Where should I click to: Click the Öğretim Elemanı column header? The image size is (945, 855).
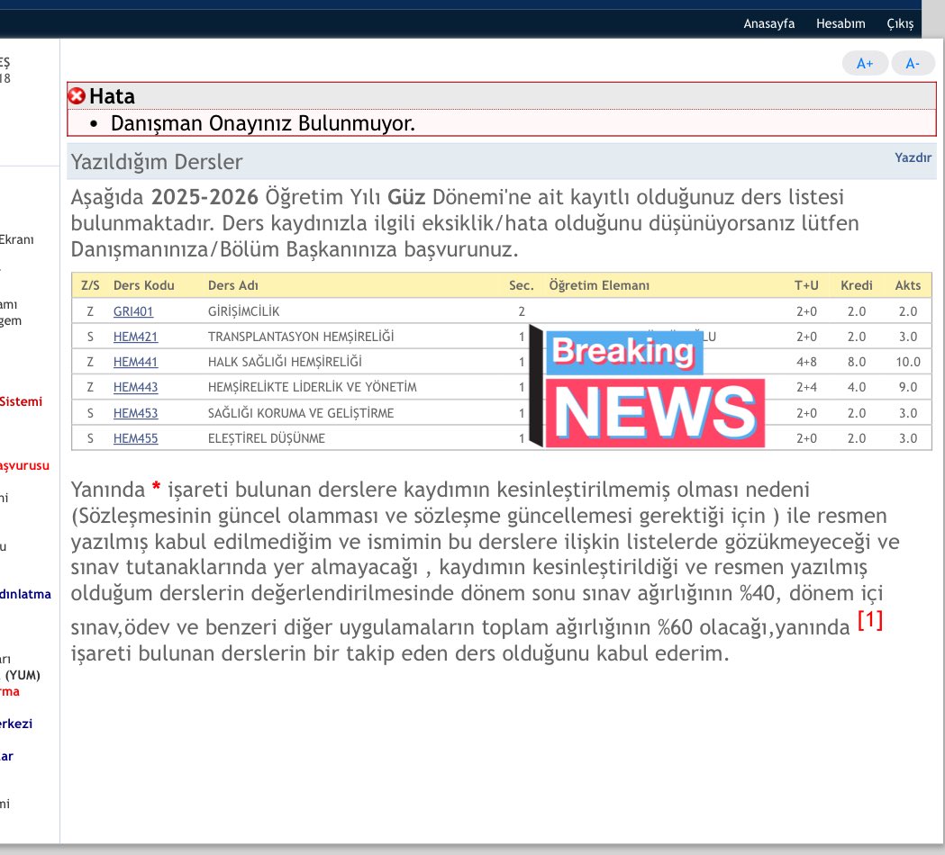tap(599, 285)
